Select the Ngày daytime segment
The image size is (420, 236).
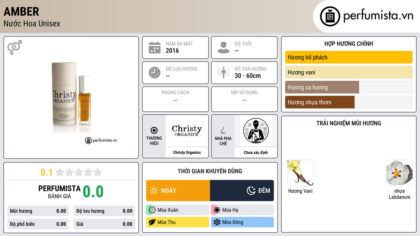[x=178, y=191]
